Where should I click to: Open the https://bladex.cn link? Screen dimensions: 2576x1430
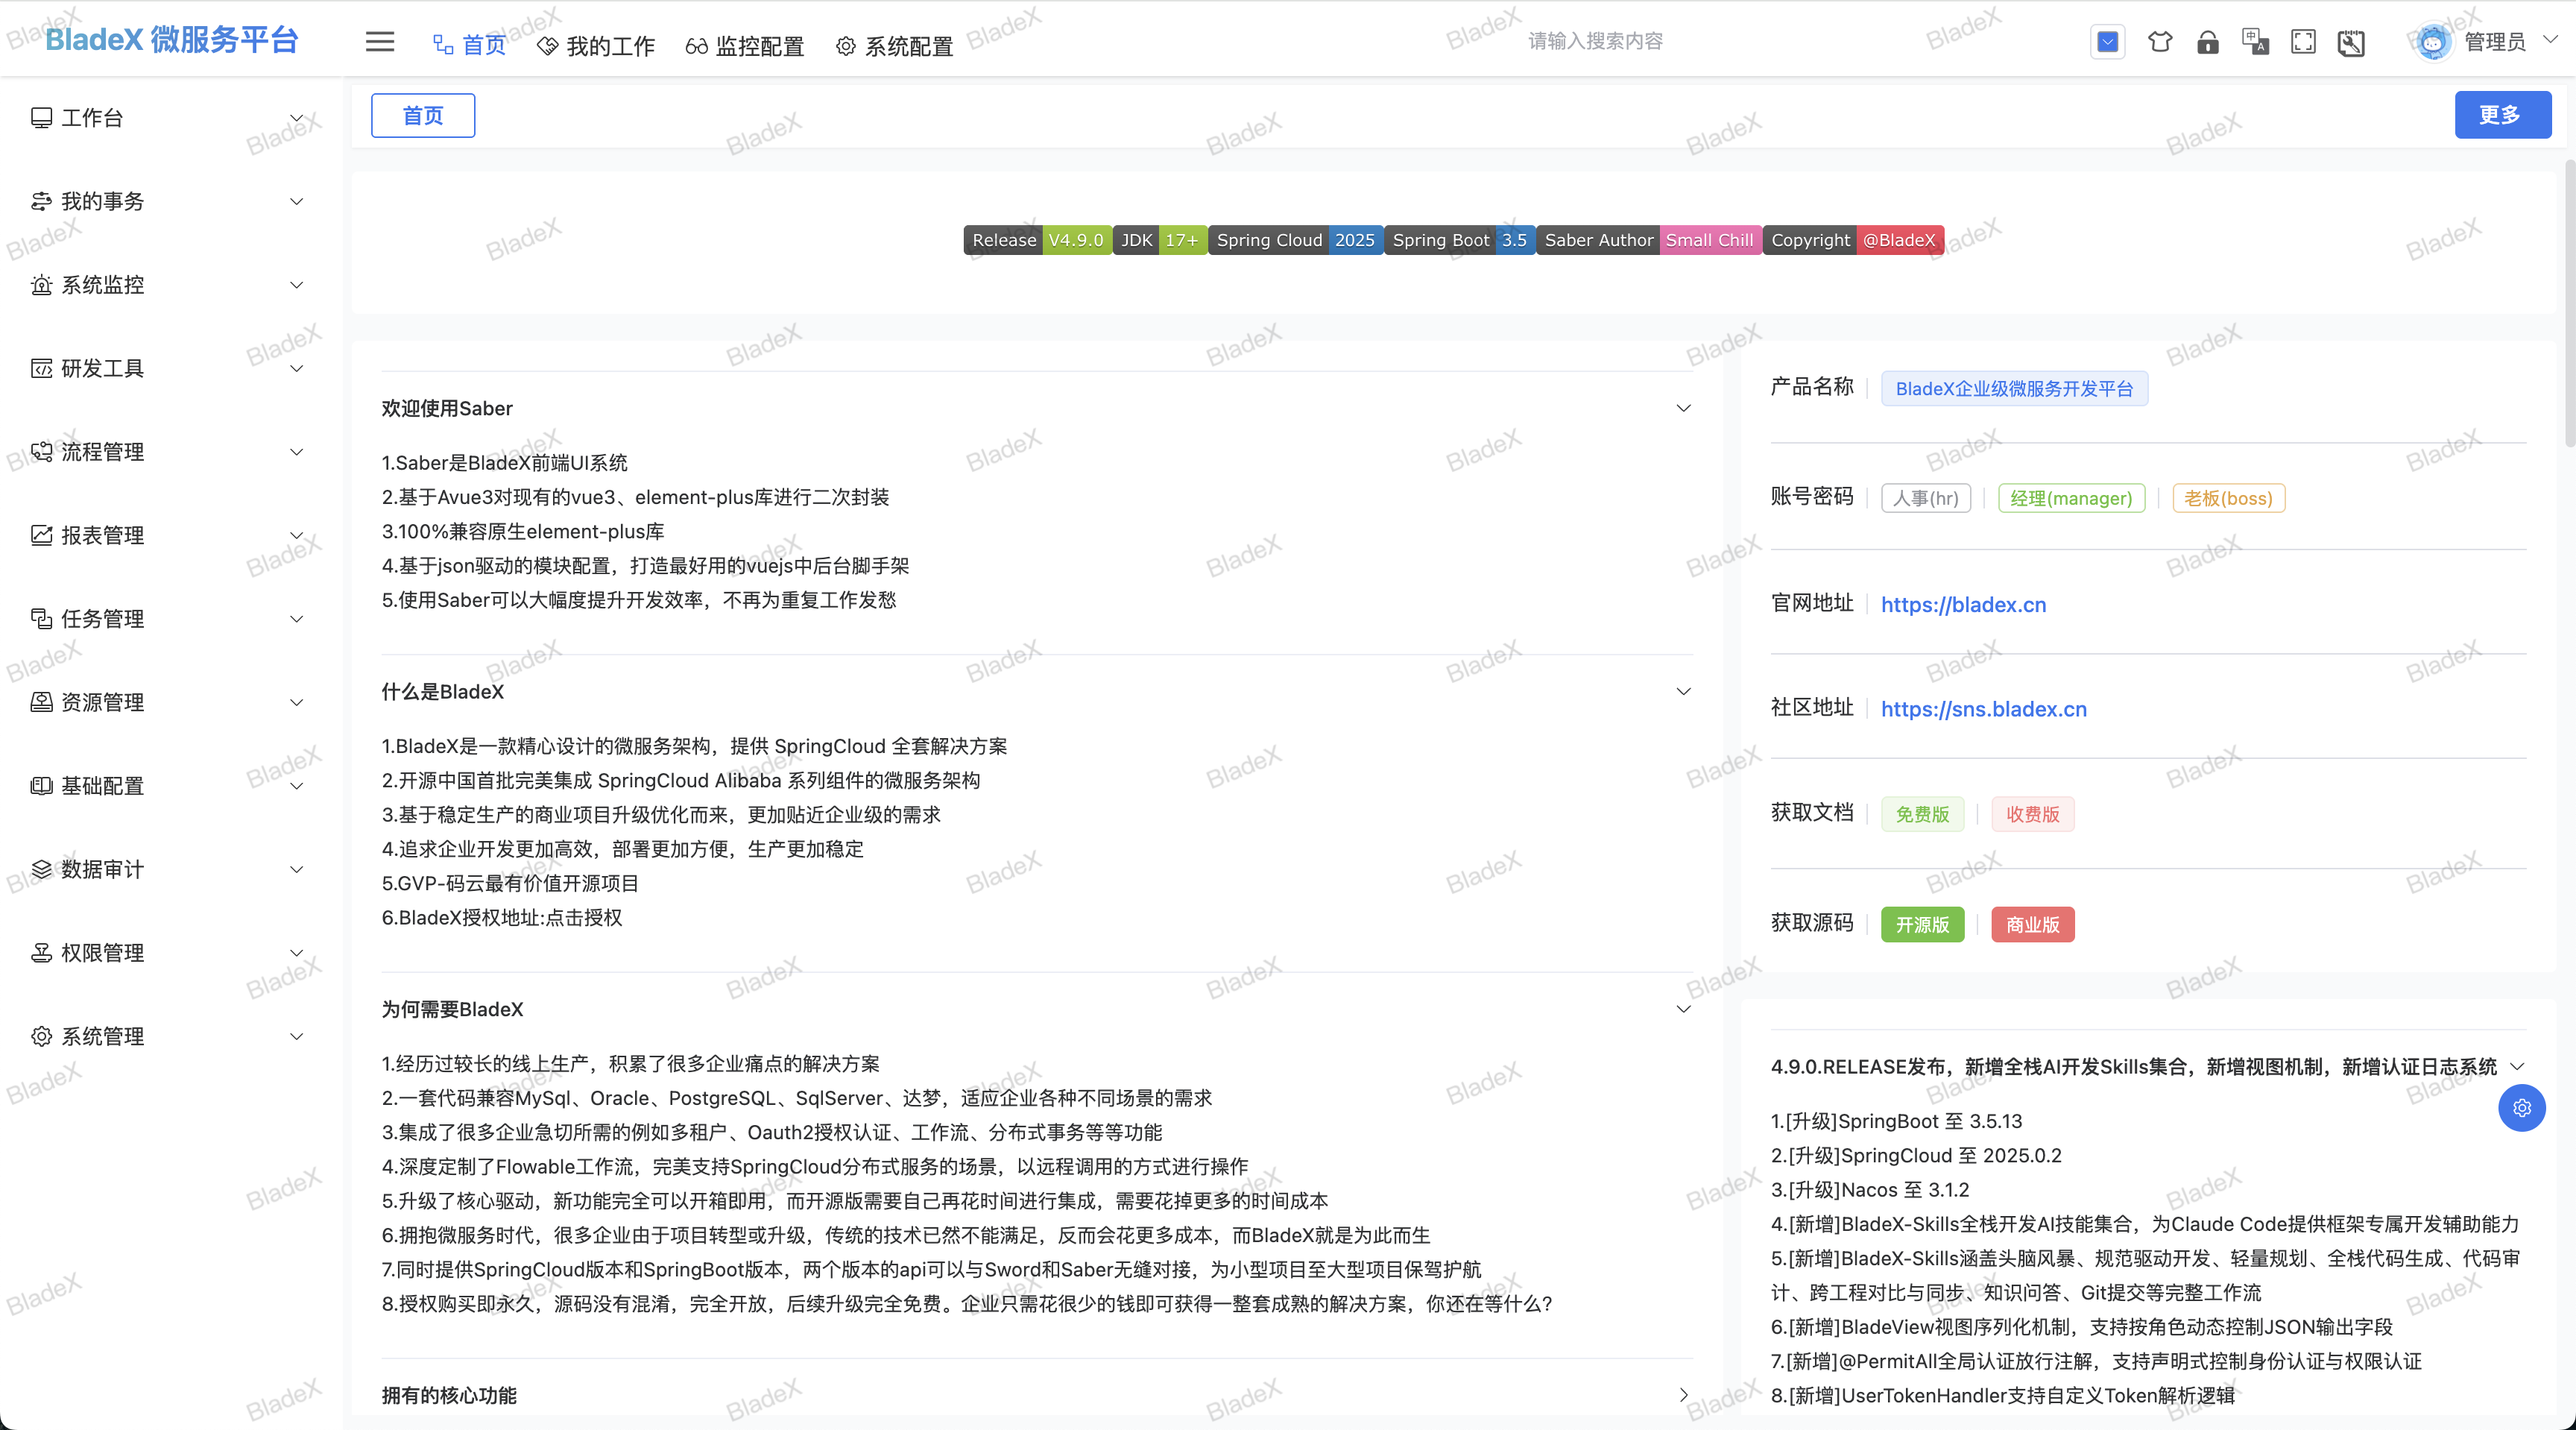pyautogui.click(x=1963, y=604)
